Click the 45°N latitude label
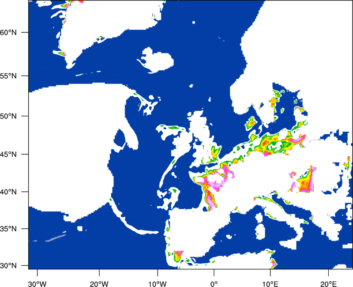Screen dimensions: 353x287 [8, 154]
